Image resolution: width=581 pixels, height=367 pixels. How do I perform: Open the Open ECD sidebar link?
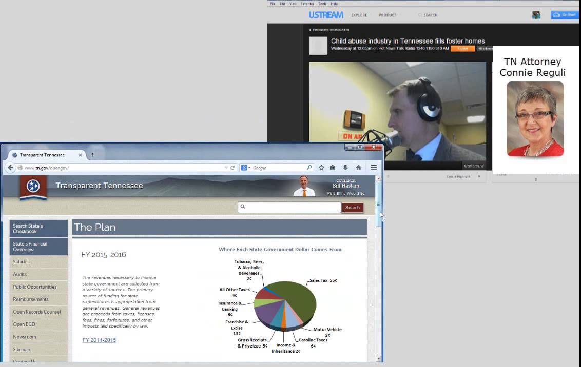(38, 324)
